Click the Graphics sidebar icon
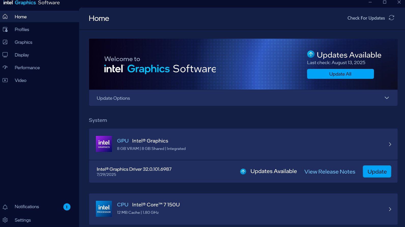 click(5, 42)
